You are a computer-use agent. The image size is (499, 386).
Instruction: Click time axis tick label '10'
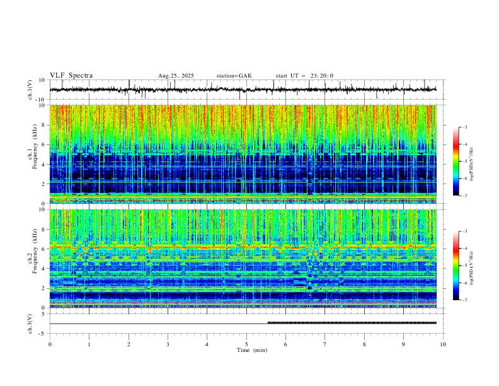pos(443,344)
